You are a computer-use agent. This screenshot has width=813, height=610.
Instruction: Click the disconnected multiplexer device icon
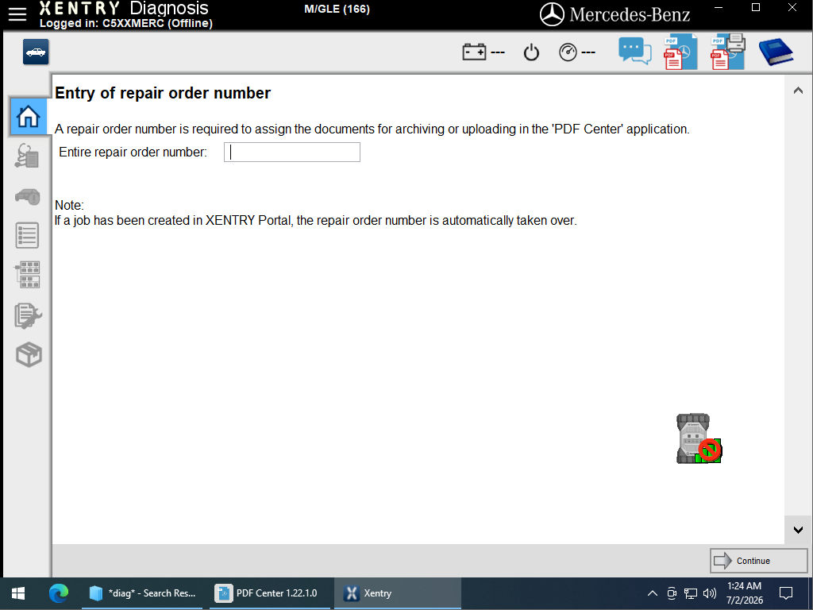pos(699,438)
